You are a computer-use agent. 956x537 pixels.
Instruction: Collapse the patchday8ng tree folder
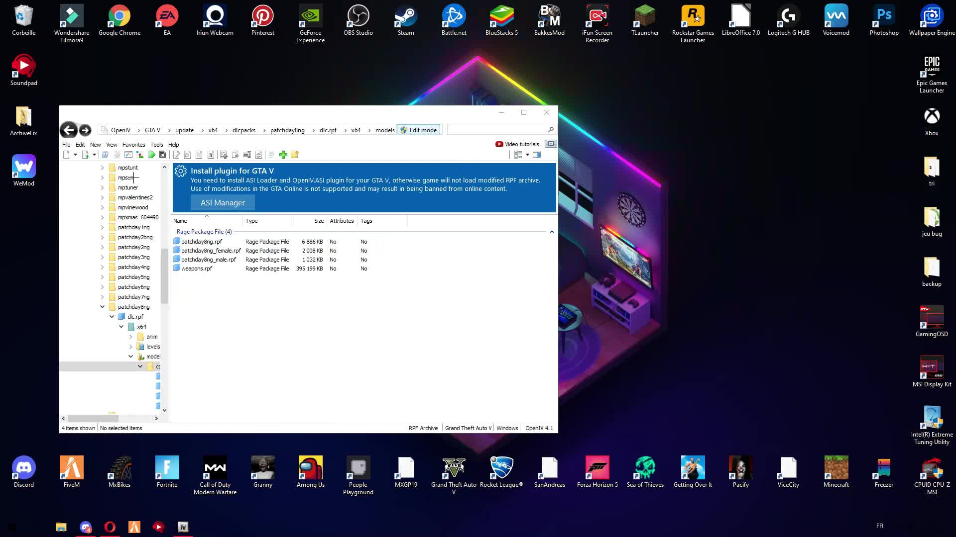[x=103, y=307]
